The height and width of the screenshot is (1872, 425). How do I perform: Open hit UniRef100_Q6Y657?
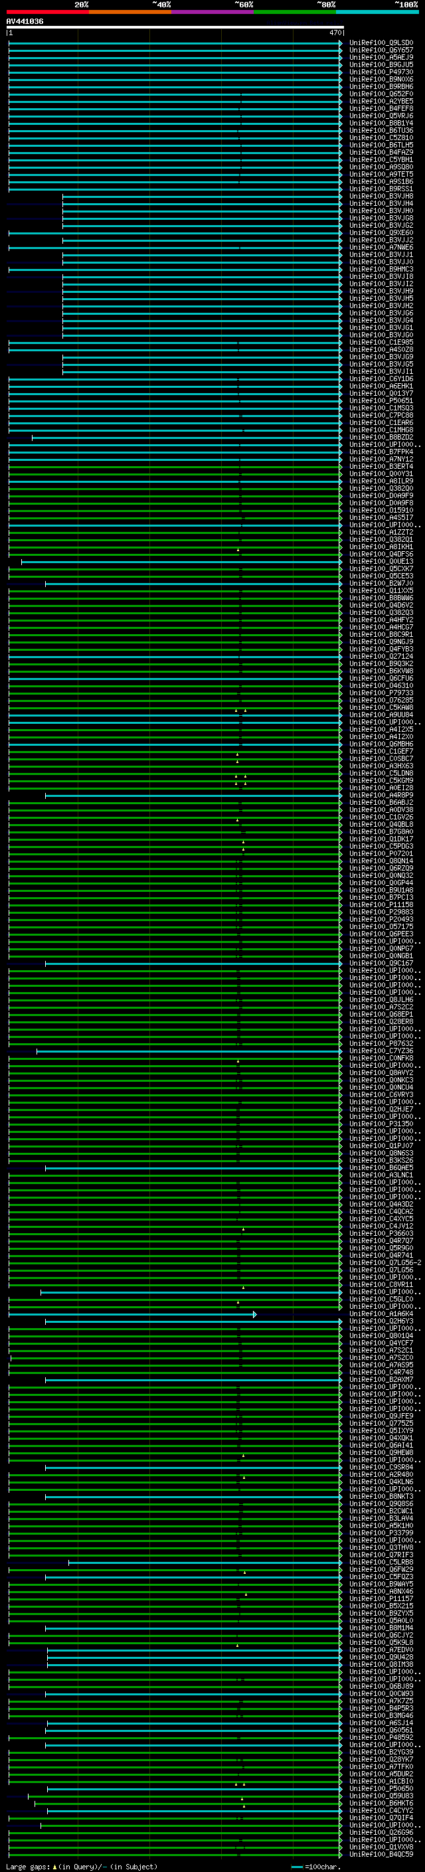tap(381, 51)
